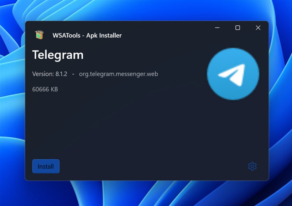Click the org.telegram.messenger.web package name
The width and height of the screenshot is (292, 206).
tap(119, 74)
